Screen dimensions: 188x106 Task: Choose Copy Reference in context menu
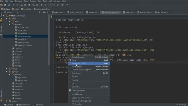pos(89,57)
